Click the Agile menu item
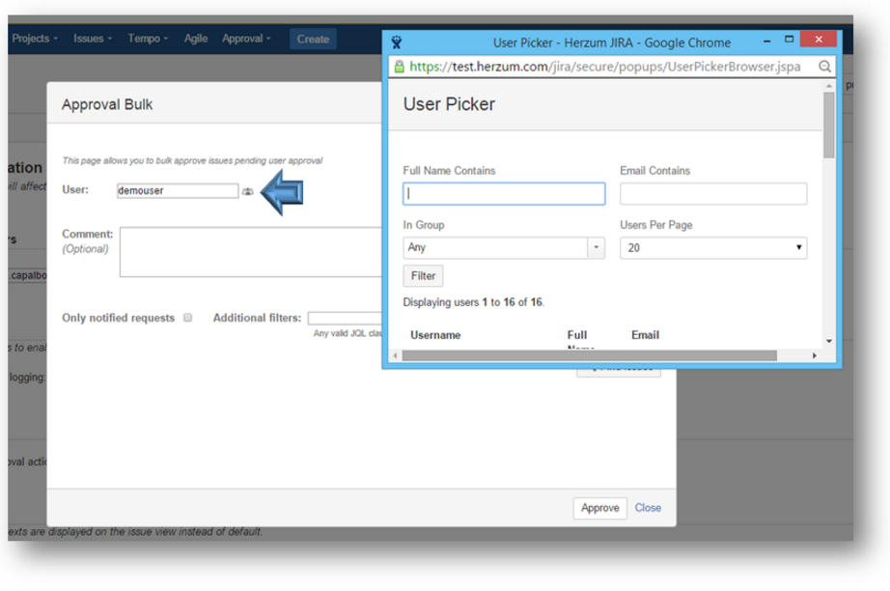The image size is (890, 591). 196,39
